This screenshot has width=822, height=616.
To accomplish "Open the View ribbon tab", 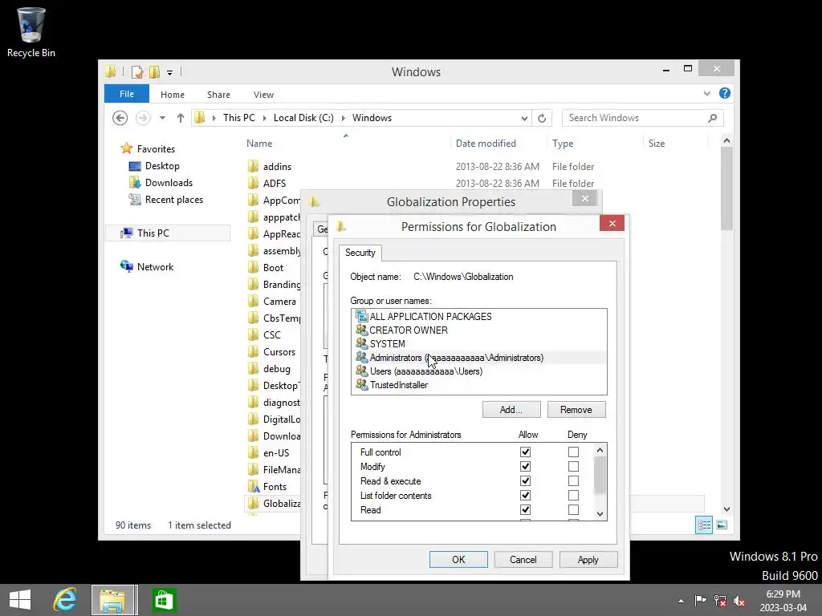I will pyautogui.click(x=263, y=95).
